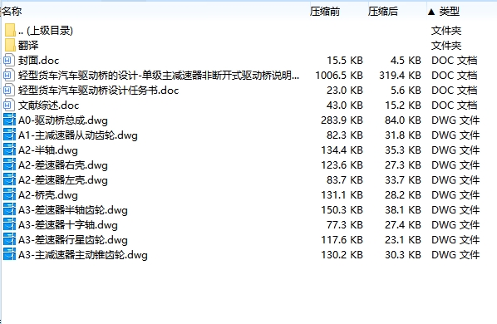
Task: Select file name A0-驱动桥总成.dwg
Action: coord(63,120)
